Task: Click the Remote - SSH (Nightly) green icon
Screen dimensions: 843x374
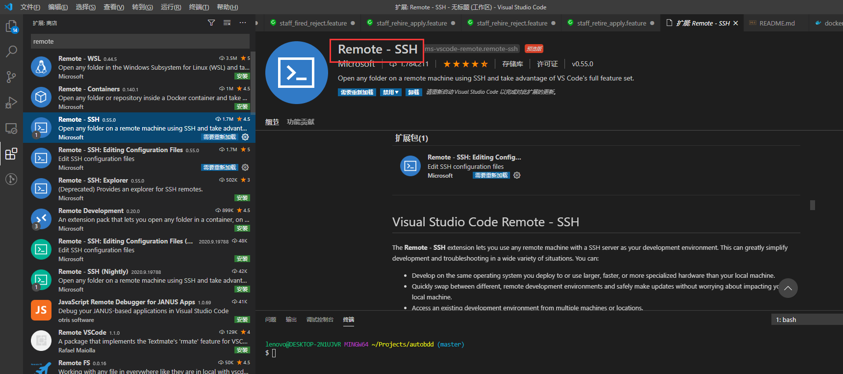Action: (41, 280)
